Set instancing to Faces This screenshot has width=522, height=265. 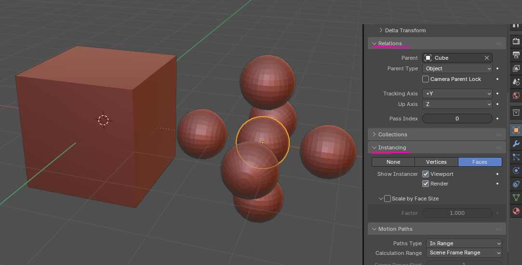click(480, 162)
